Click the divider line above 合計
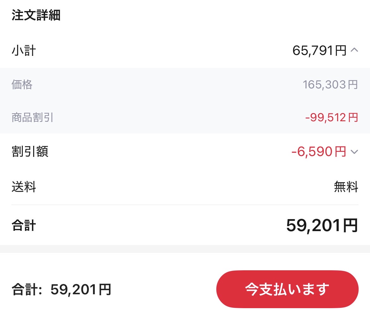Viewport: 370px width, 329px height. click(x=185, y=205)
